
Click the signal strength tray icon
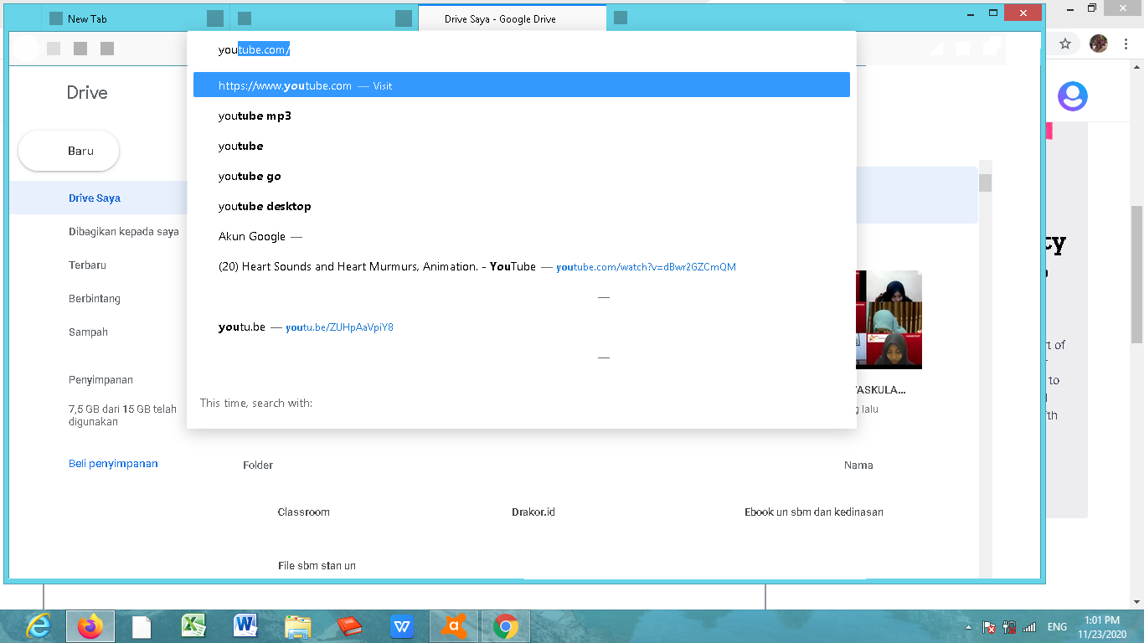click(x=1029, y=627)
